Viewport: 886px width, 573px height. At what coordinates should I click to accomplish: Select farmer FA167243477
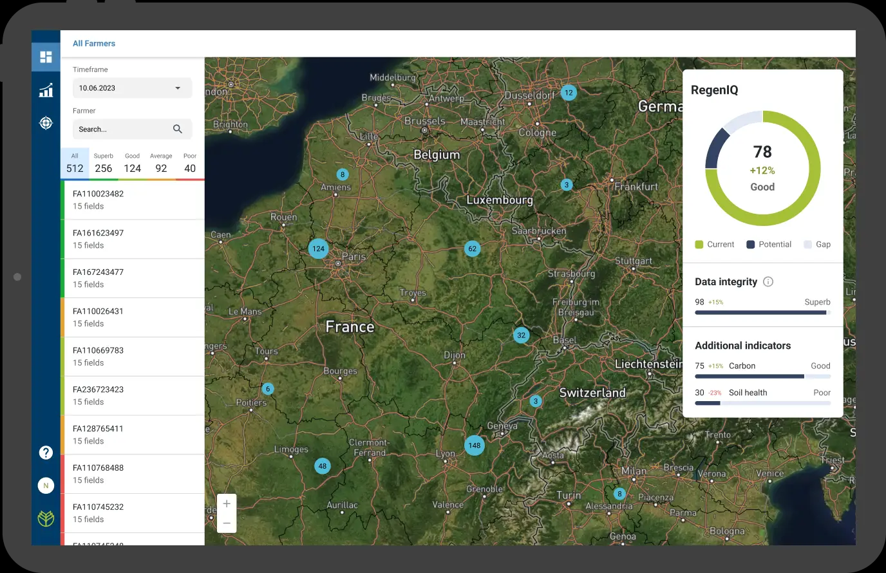(x=133, y=278)
